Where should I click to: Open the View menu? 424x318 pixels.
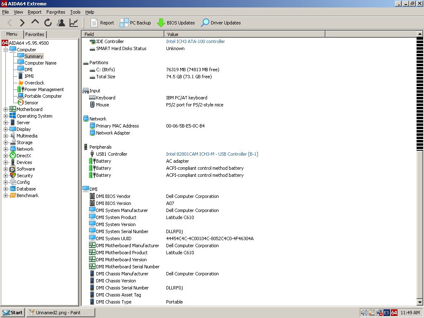click(18, 12)
